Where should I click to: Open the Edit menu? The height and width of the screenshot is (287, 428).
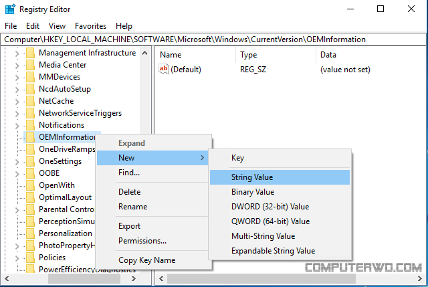click(33, 26)
